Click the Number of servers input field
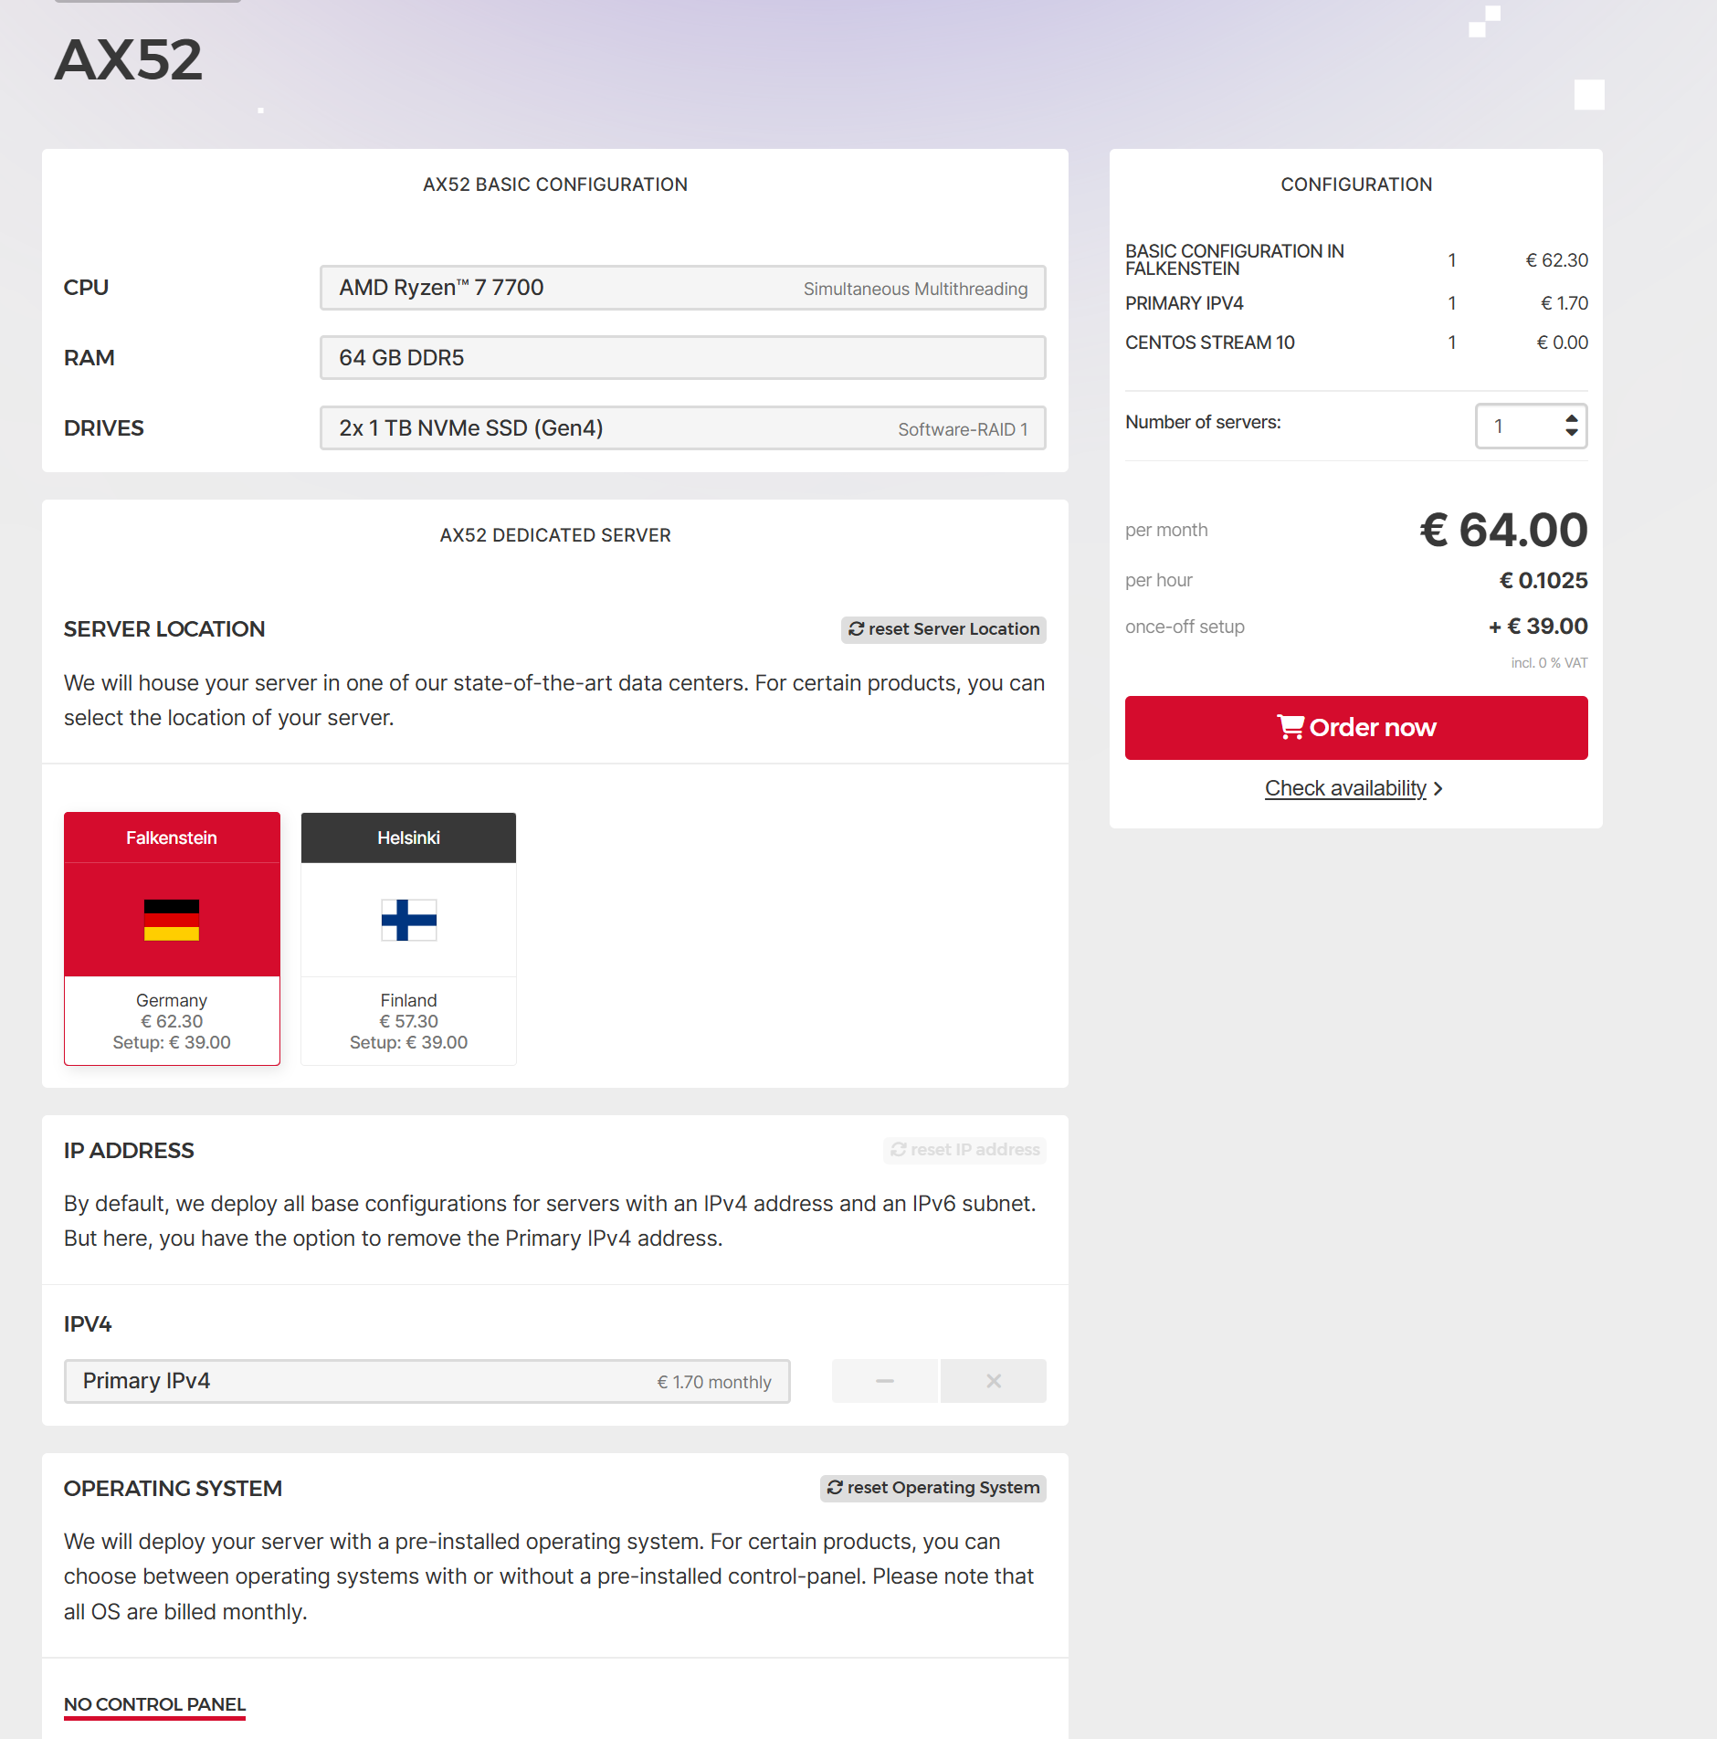Image resolution: width=1717 pixels, height=1739 pixels. coord(1532,426)
